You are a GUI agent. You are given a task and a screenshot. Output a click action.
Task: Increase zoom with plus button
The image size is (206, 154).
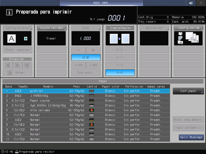click(93, 50)
